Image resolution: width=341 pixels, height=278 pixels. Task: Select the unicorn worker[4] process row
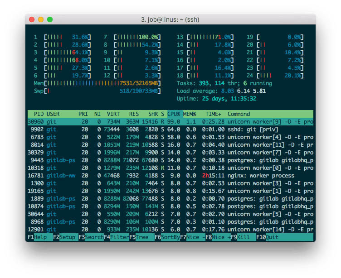coord(170,137)
